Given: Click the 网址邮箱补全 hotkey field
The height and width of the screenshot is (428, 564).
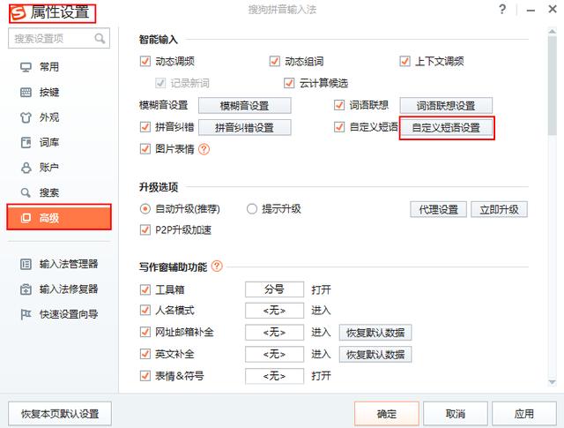Looking at the screenshot, I should [x=274, y=332].
